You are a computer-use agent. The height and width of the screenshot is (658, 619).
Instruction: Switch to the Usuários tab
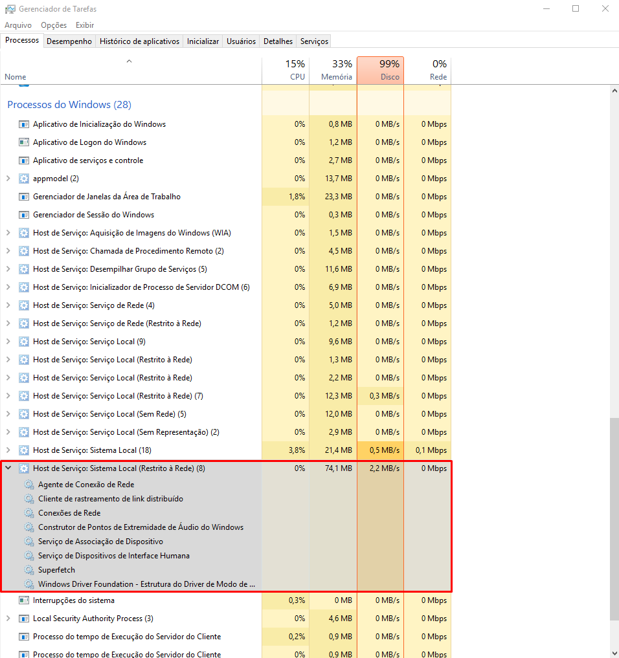pyautogui.click(x=241, y=41)
